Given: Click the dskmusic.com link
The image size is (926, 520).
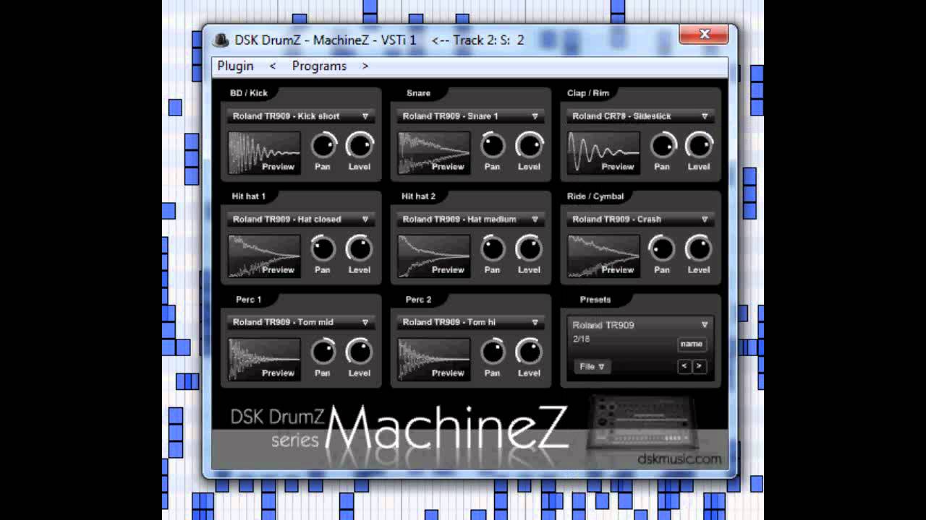Looking at the screenshot, I should (x=679, y=459).
